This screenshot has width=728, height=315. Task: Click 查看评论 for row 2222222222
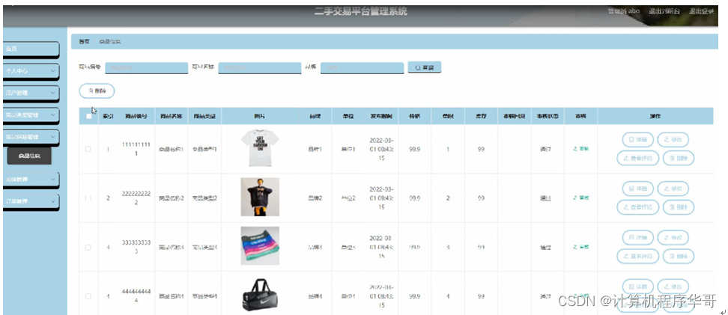tap(637, 207)
